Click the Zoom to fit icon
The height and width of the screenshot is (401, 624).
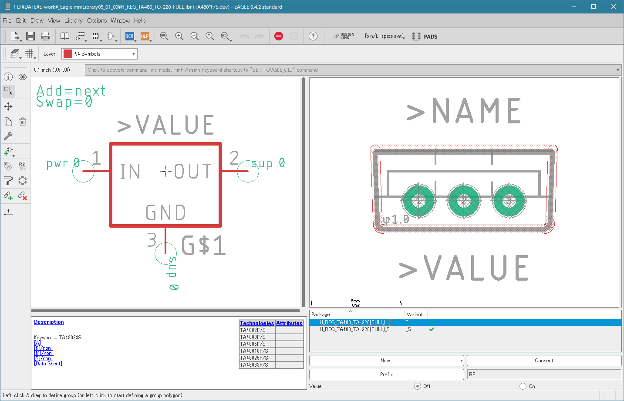(x=164, y=36)
